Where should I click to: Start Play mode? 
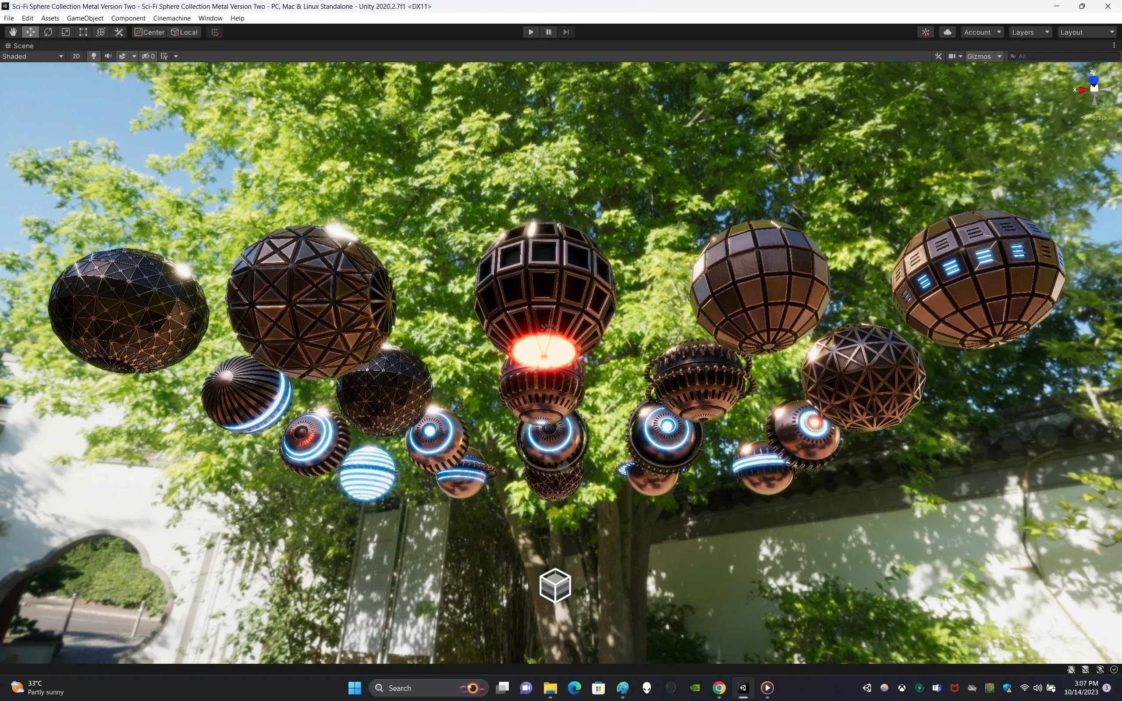[531, 32]
